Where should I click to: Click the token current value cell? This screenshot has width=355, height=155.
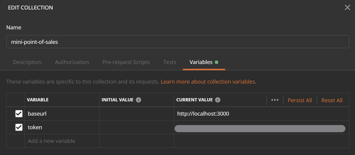point(260,128)
